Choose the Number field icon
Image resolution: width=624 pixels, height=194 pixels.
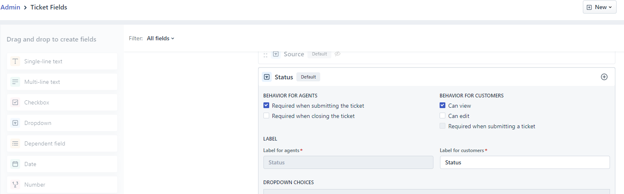point(15,185)
